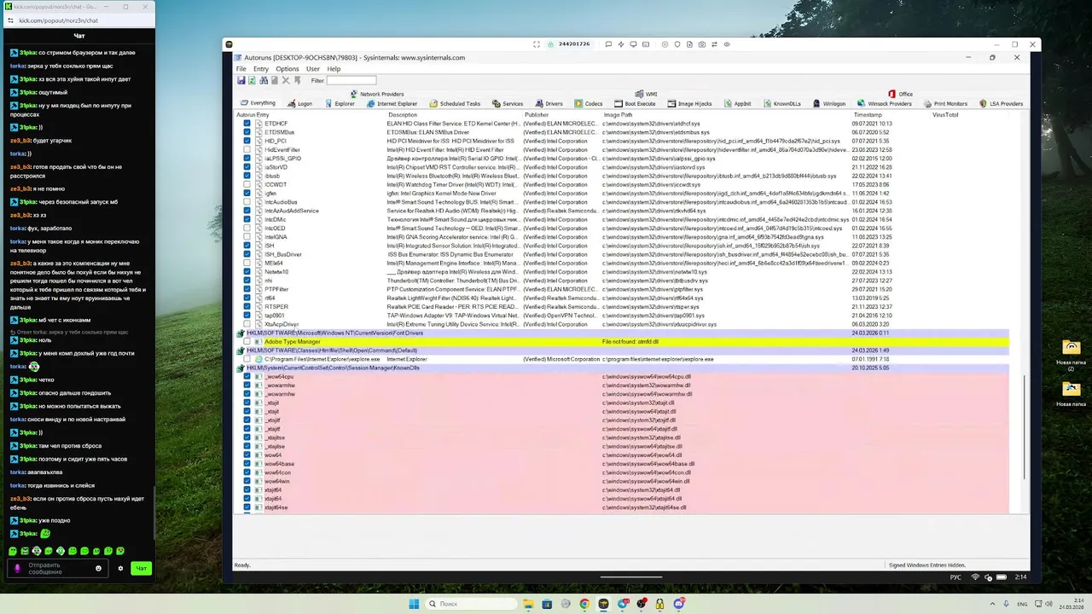Viewport: 1092px width, 614px height.
Task: Click the VirusTotal column header
Action: (x=945, y=114)
